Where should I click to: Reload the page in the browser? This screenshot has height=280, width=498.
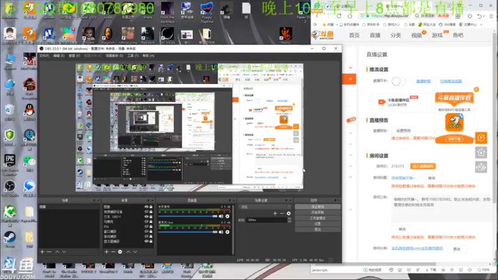point(339,16)
